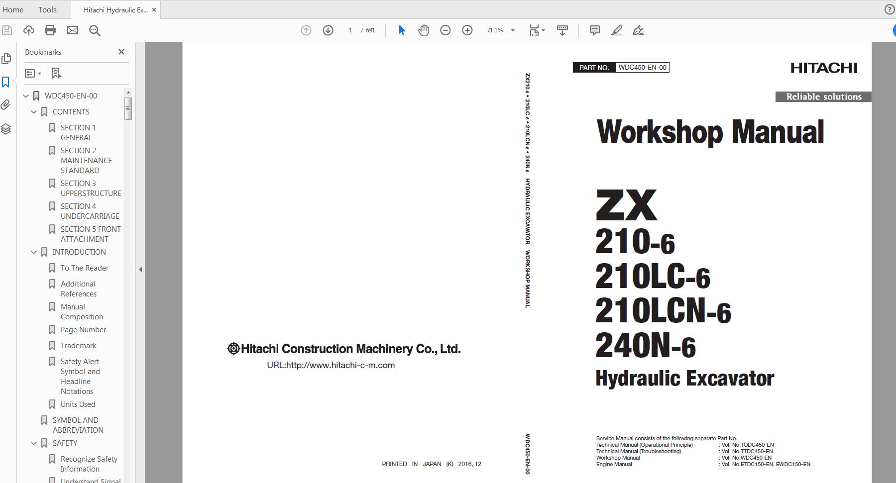Collapse the INTRODUCTION bookmark group
896x483 pixels.
(34, 252)
